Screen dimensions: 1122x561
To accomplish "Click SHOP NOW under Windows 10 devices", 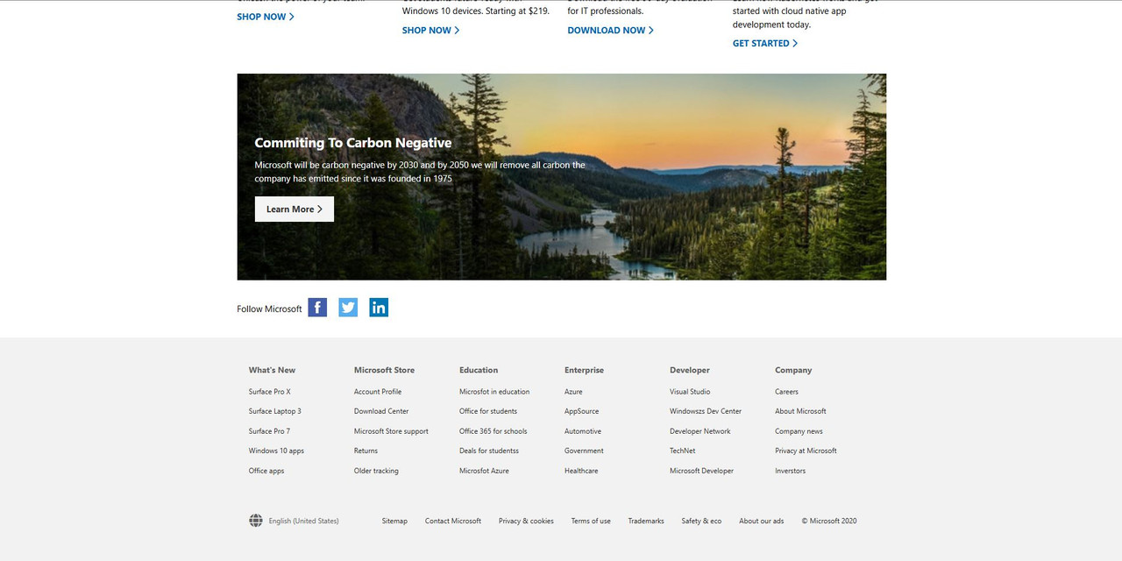I will coord(431,30).
